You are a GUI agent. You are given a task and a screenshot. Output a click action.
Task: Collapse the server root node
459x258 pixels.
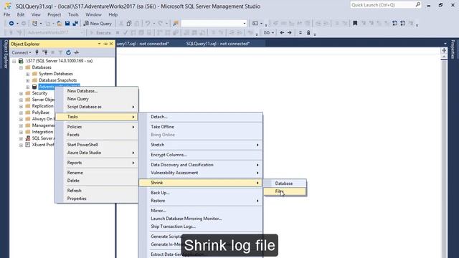point(14,61)
